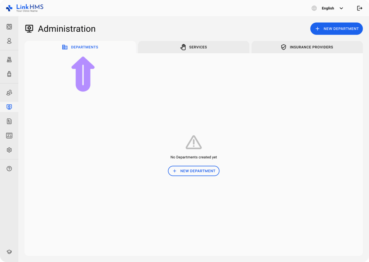
Task: Open the patients page from the sidebar
Action: [x=9, y=41]
